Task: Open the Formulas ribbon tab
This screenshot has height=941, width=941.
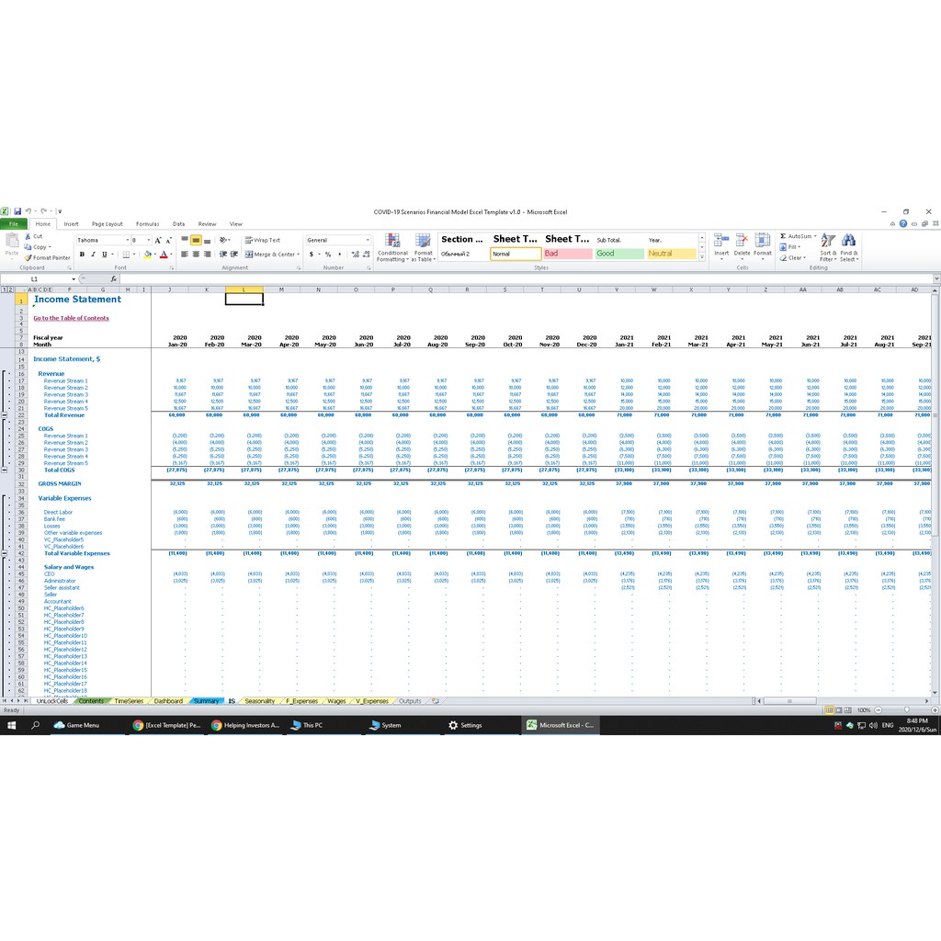Action: [x=147, y=223]
